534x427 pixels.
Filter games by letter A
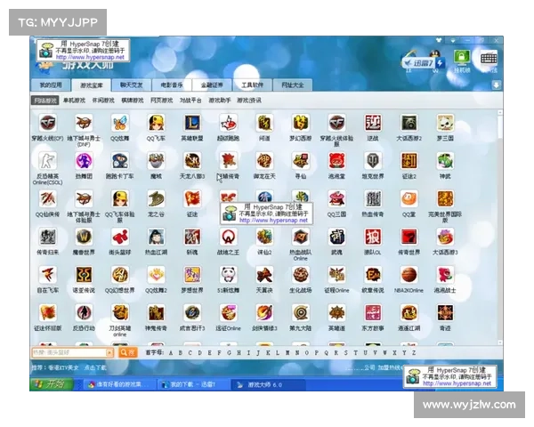(171, 353)
